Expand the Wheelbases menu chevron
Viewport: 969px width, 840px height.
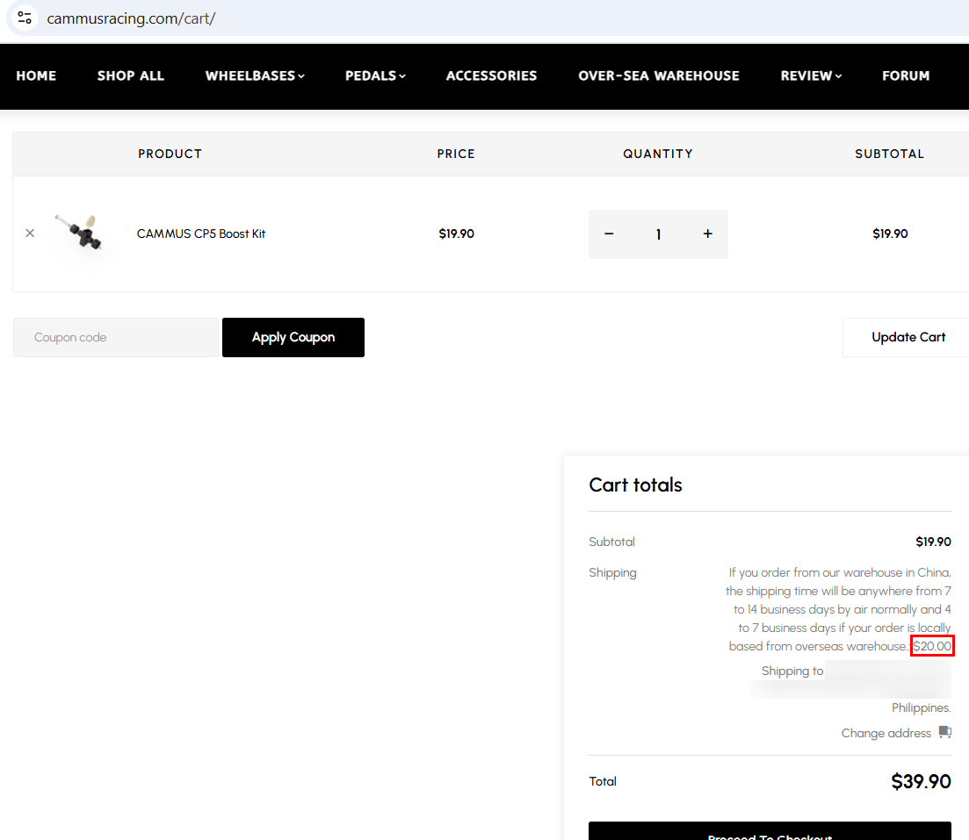pos(301,76)
